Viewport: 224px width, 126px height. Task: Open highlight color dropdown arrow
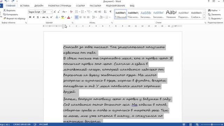click(x=65, y=17)
